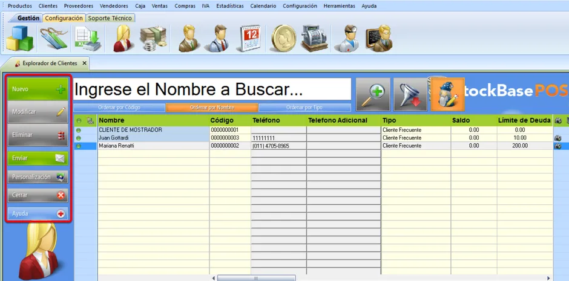The width and height of the screenshot is (569, 281).
Task: Click the Eliminar button
Action: [x=38, y=135]
